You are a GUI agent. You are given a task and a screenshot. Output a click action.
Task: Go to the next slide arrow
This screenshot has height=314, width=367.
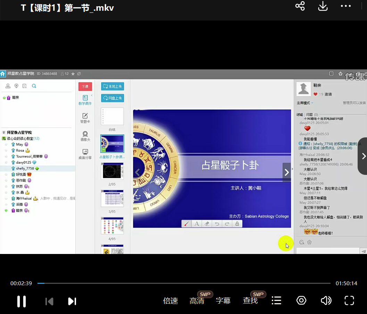point(287,172)
